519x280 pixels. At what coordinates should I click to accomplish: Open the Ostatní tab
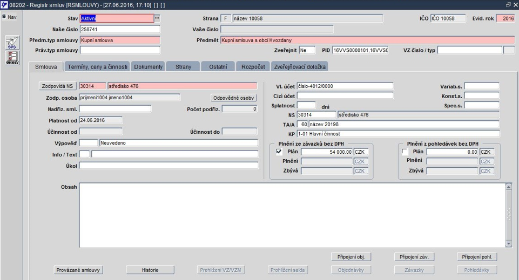(x=218, y=67)
